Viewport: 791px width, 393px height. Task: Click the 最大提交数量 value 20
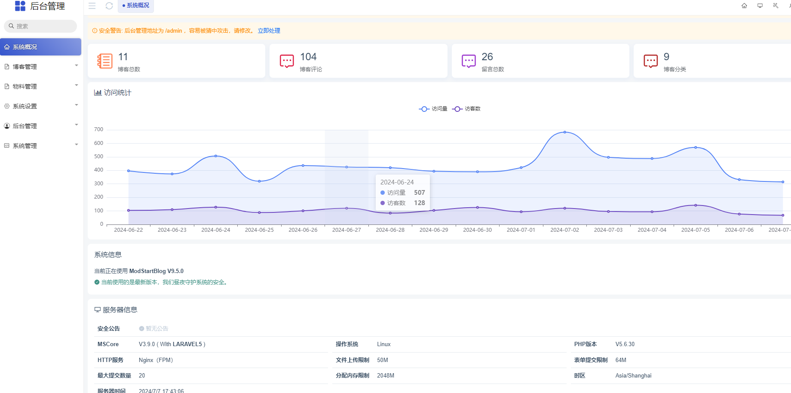(x=142, y=376)
